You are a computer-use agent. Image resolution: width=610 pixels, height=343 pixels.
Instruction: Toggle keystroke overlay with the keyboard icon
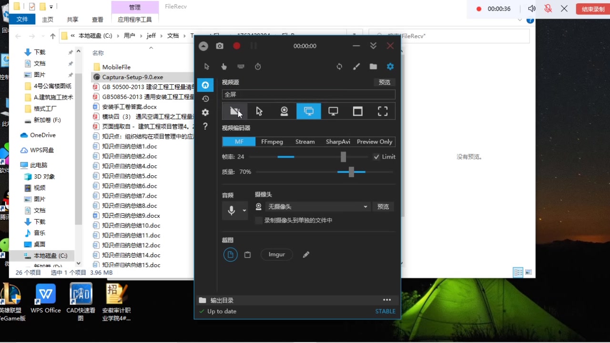coord(241,66)
